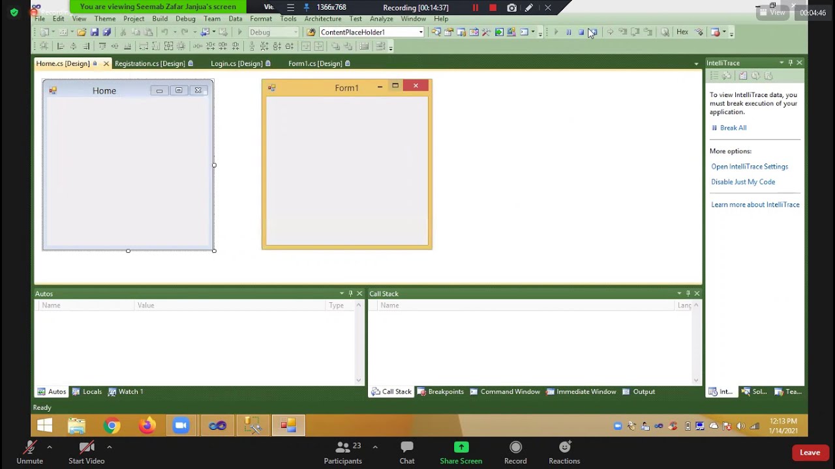The width and height of the screenshot is (835, 469).
Task: Click the Windows Start button on the taskbar
Action: (44, 426)
